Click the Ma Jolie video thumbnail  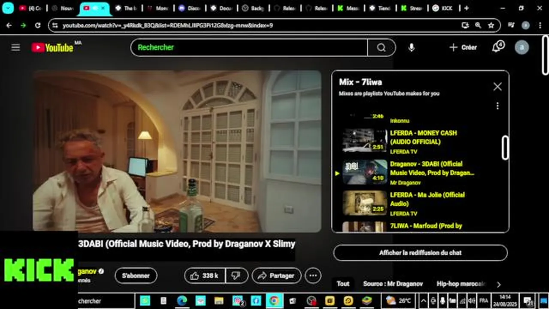pos(365,203)
